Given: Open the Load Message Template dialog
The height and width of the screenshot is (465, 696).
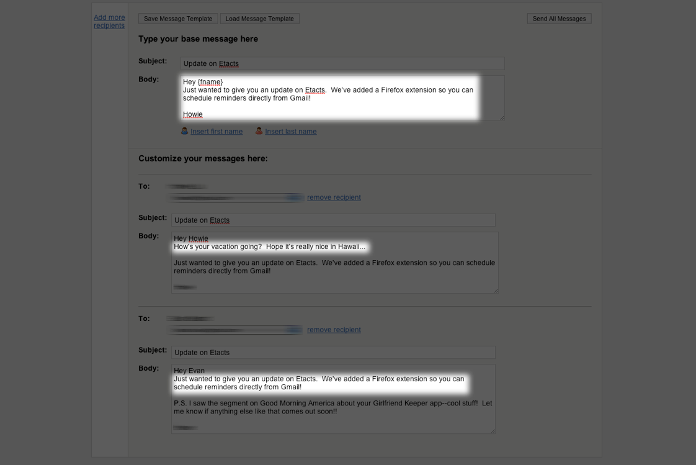Looking at the screenshot, I should 260,19.
